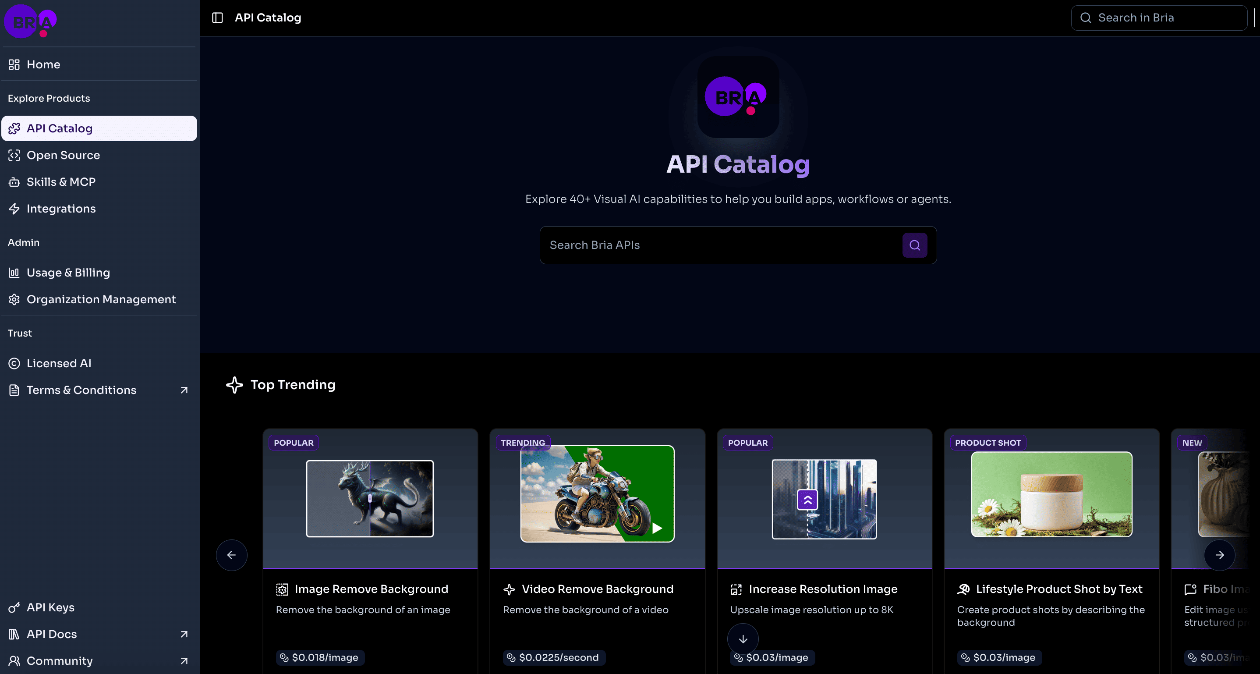Focus the Search in Bria field

pos(1159,18)
